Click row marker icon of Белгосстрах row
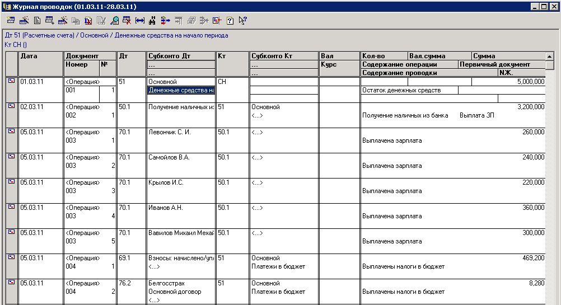This screenshot has width=561, height=305. coord(11,282)
